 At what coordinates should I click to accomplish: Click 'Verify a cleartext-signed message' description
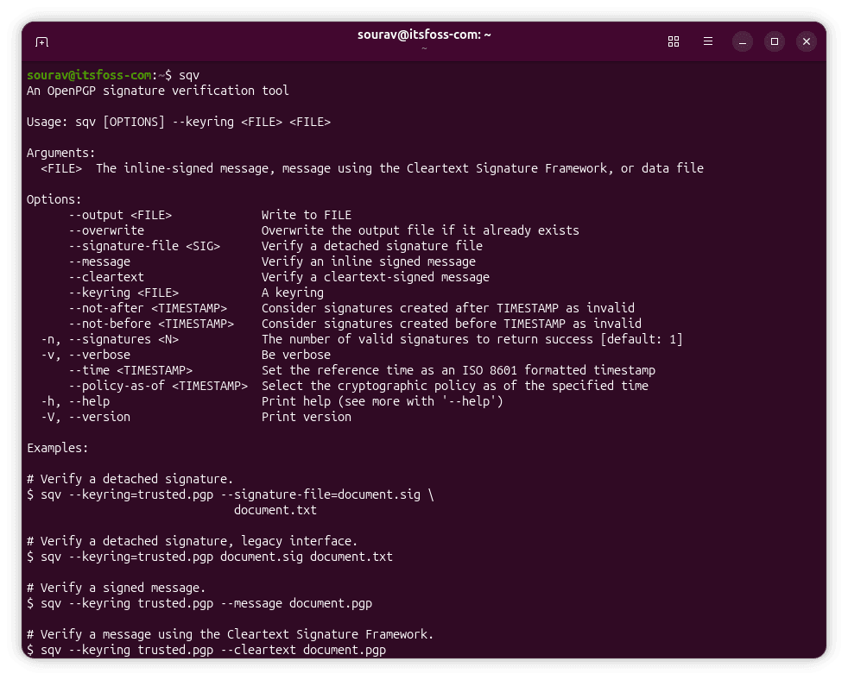coord(376,277)
